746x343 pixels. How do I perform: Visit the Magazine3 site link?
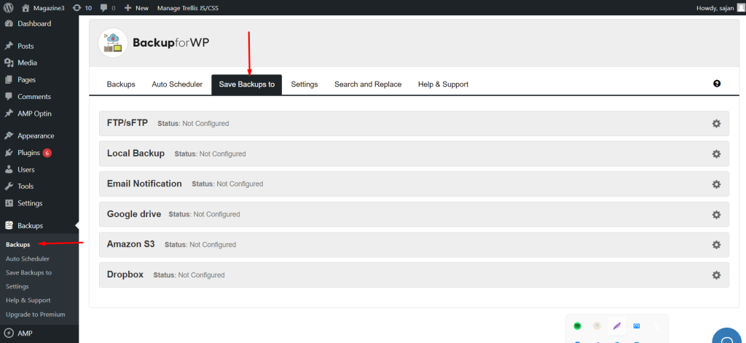click(x=43, y=7)
